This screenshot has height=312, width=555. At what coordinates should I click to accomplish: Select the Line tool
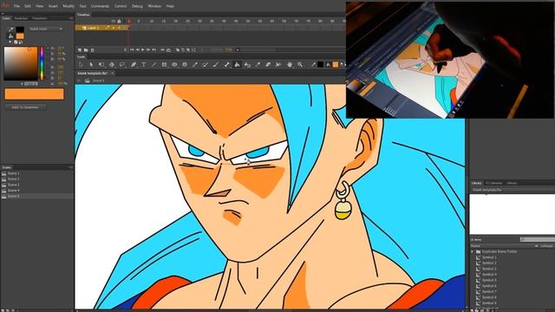click(154, 65)
